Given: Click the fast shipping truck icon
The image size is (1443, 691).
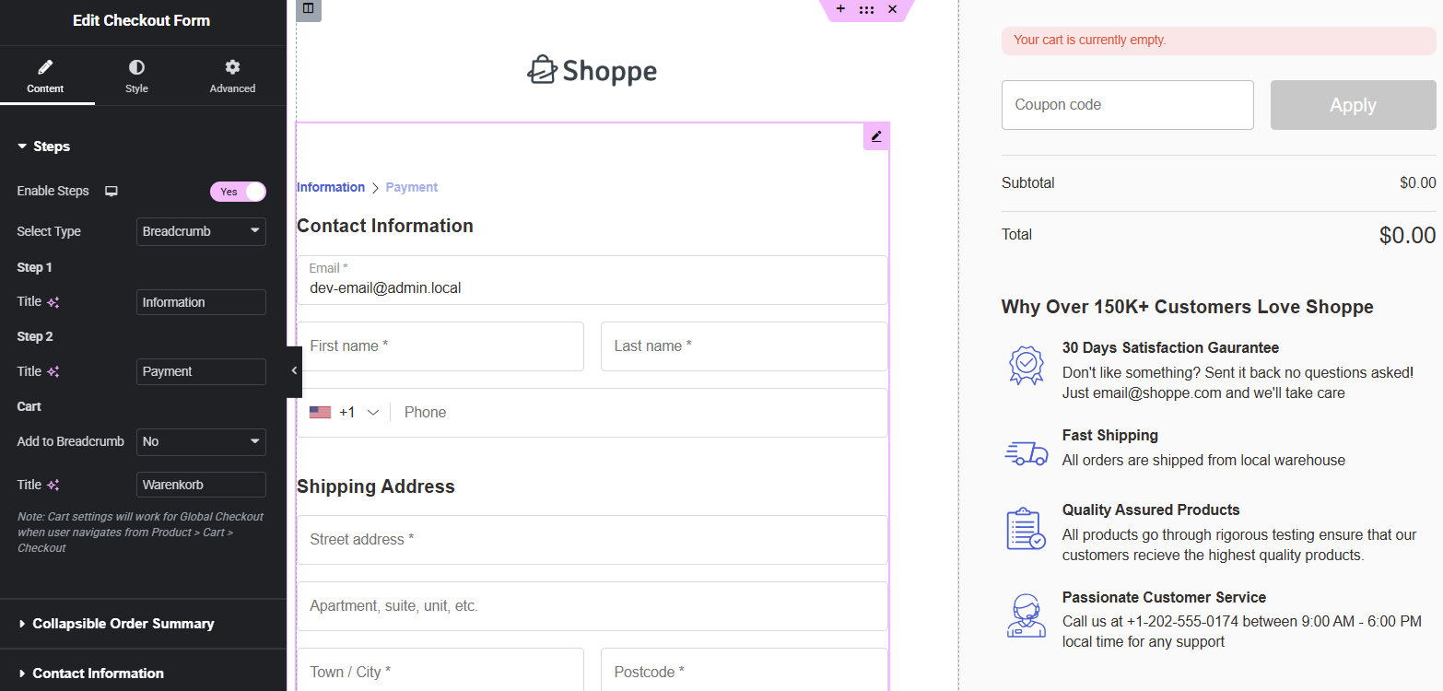Looking at the screenshot, I should (1026, 452).
